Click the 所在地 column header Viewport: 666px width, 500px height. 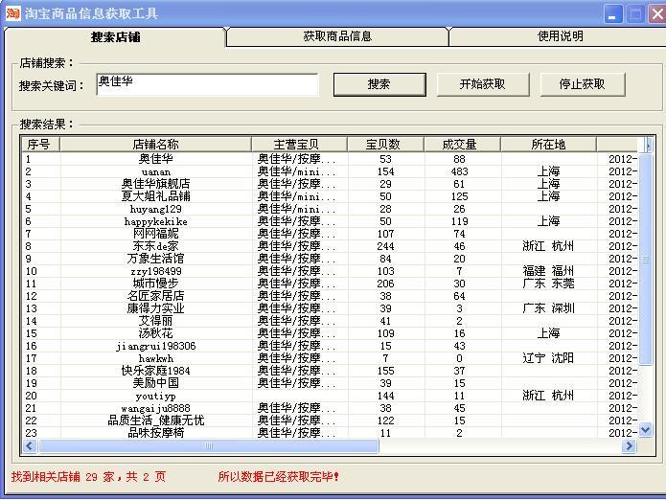click(548, 145)
